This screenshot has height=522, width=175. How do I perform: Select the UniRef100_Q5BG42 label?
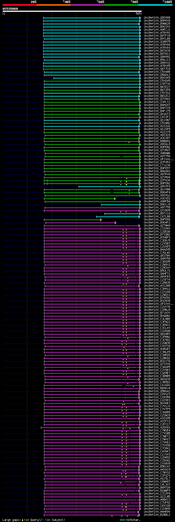pyautogui.click(x=157, y=391)
